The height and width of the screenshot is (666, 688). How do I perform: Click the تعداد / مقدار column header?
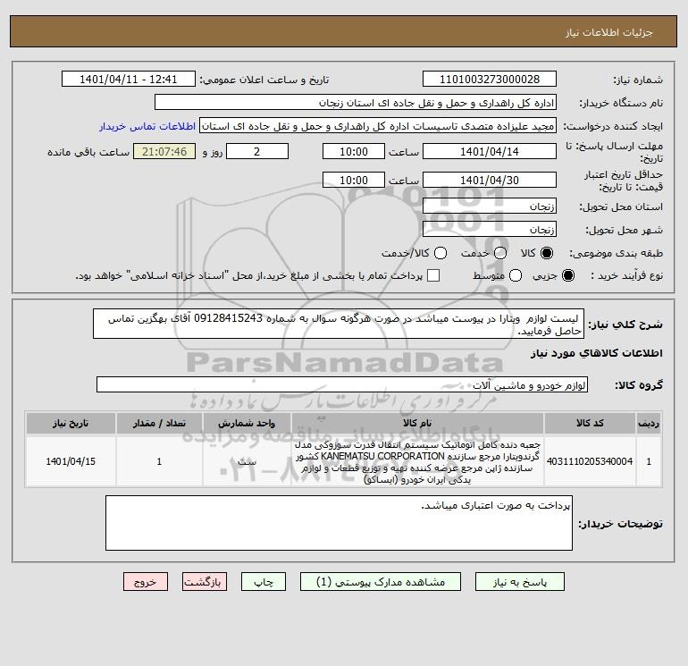point(159,423)
